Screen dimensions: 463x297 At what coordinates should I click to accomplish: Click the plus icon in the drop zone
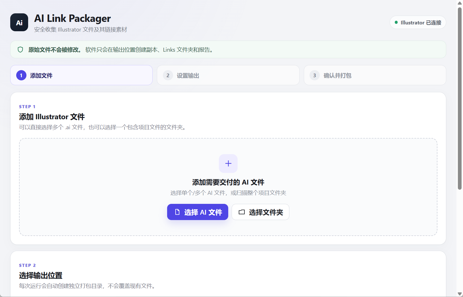tap(228, 164)
